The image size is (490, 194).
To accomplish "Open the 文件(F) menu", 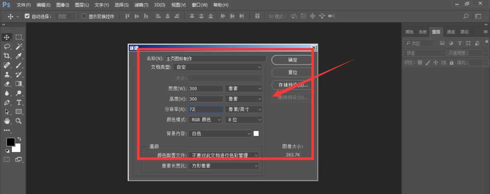I will [x=24, y=5].
